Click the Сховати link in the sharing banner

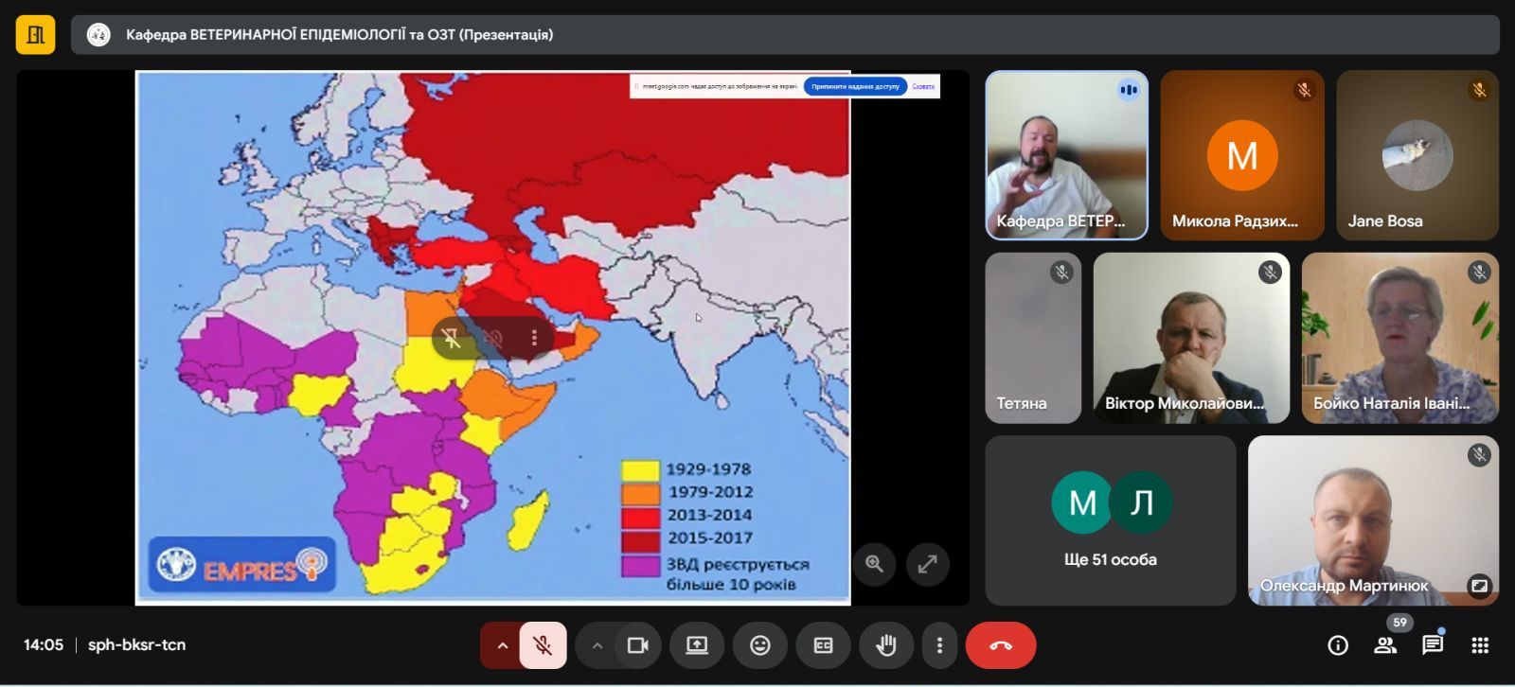coord(923,86)
